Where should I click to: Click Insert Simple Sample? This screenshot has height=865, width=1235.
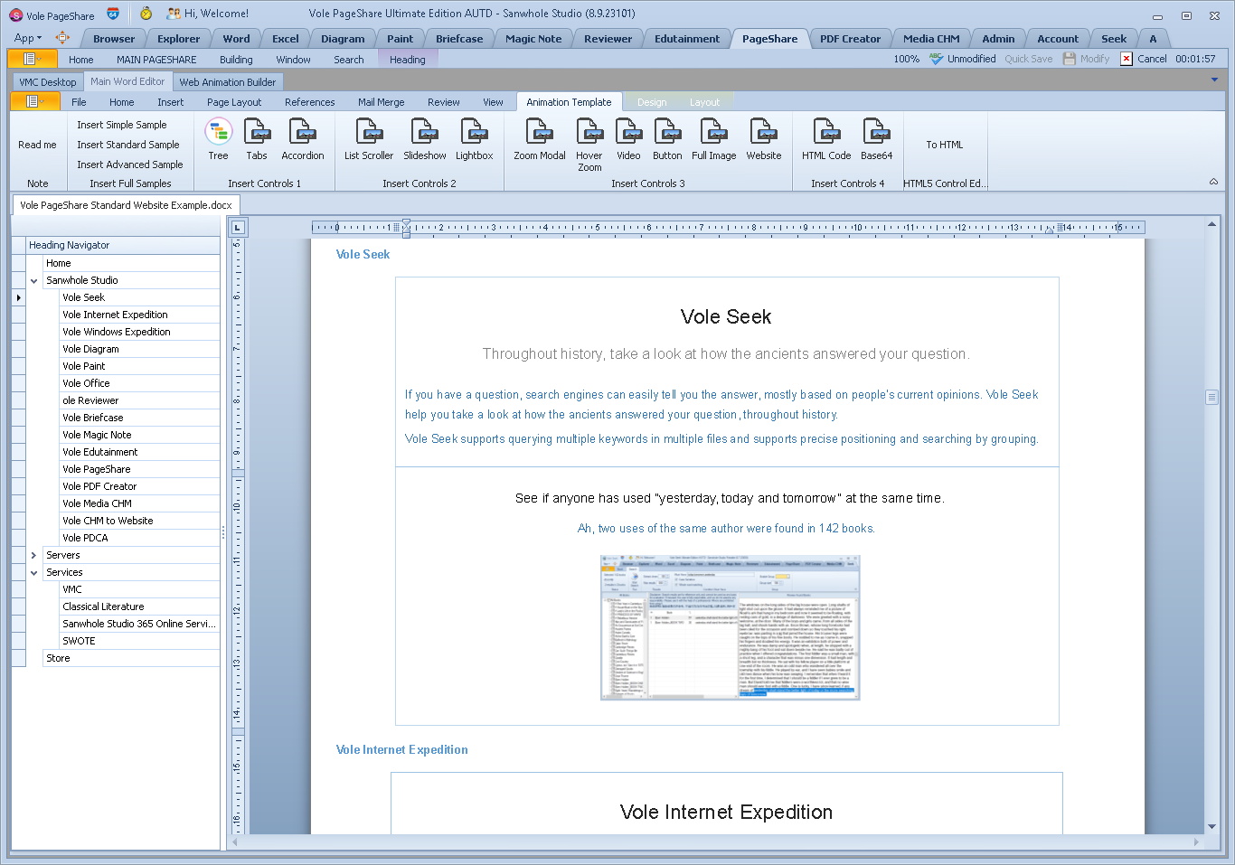[122, 125]
